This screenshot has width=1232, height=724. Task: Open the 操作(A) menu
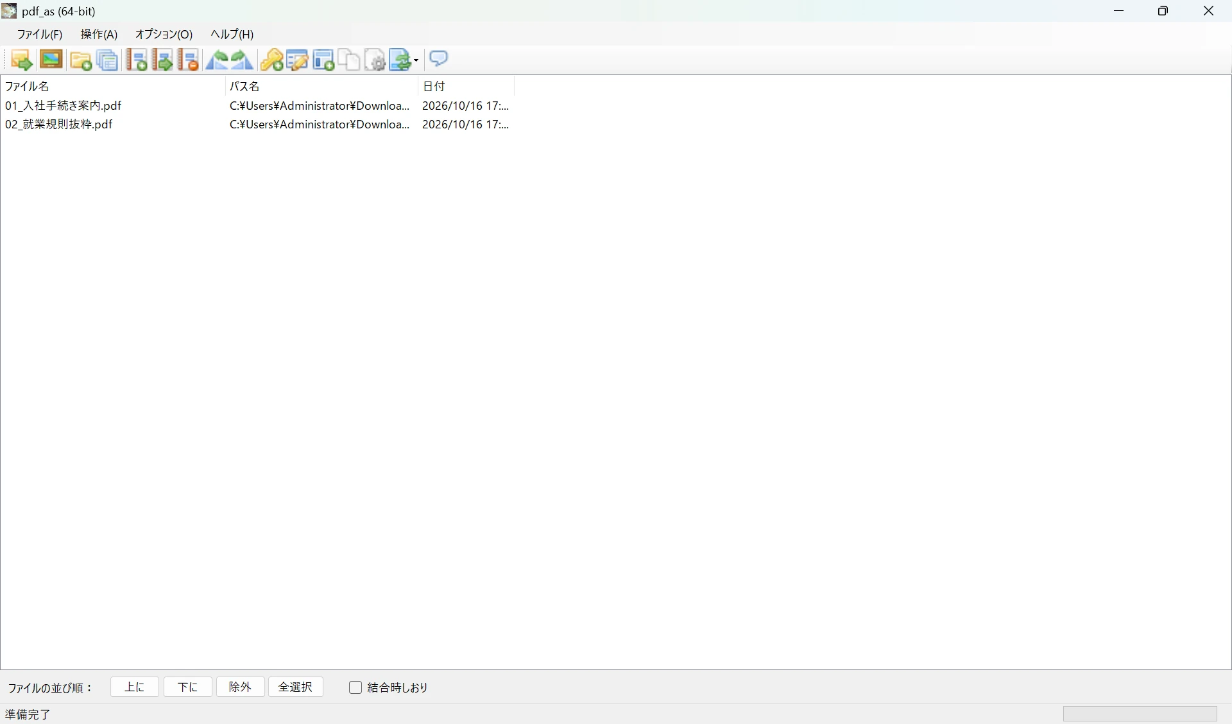coord(99,35)
